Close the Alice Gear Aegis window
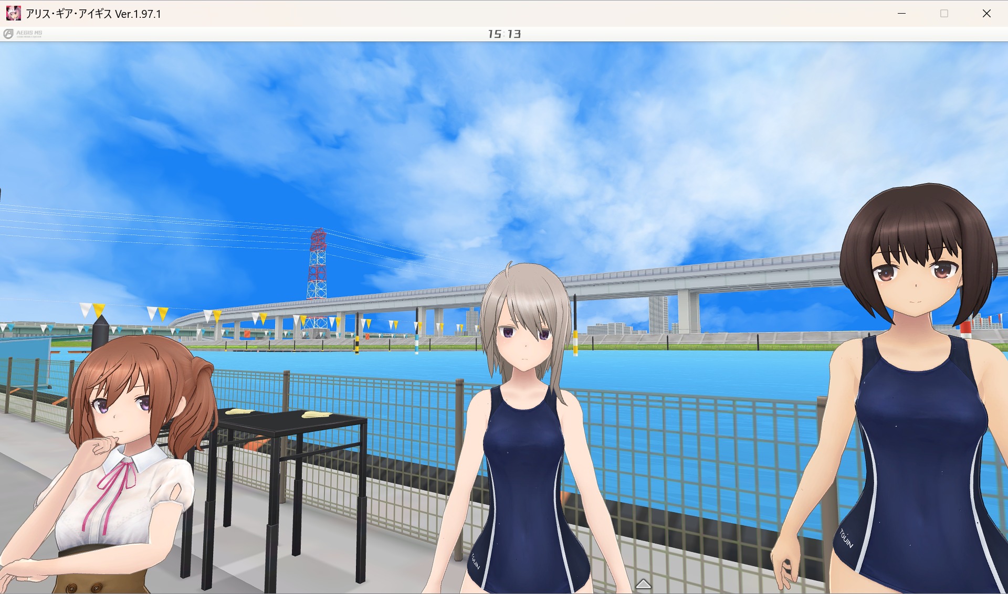 [986, 14]
